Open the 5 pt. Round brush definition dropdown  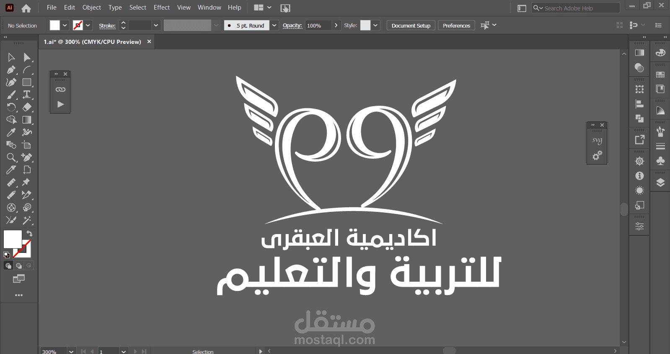tap(274, 25)
